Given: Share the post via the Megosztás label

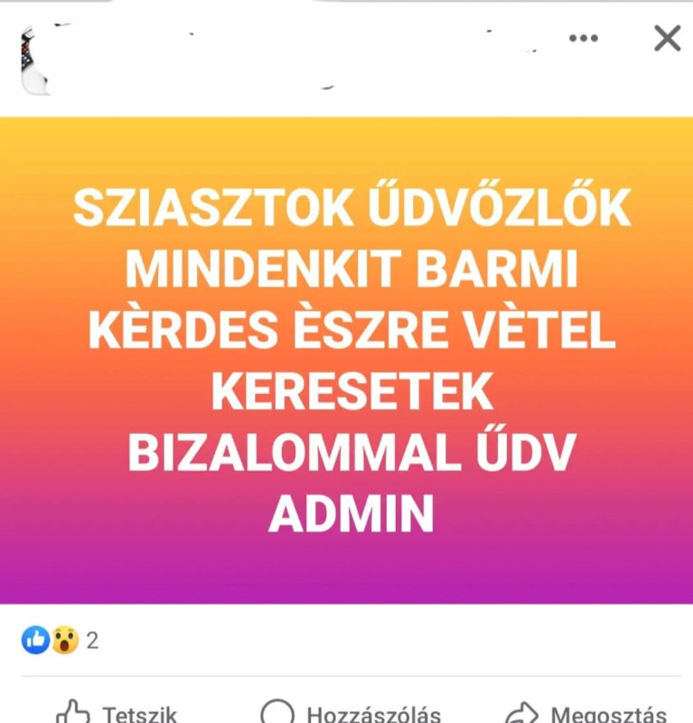Looking at the screenshot, I should coord(609,714).
